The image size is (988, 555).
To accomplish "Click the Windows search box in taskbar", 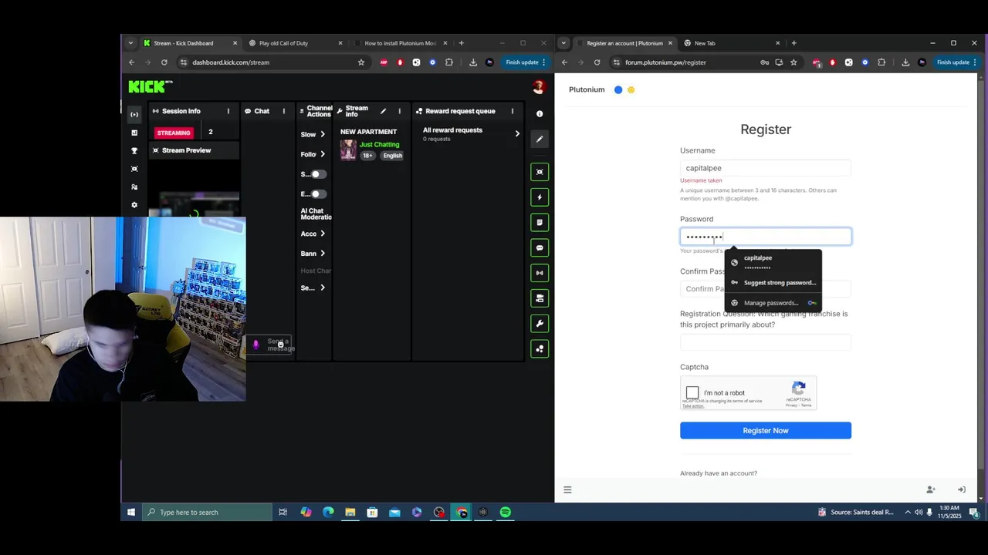I will (207, 512).
